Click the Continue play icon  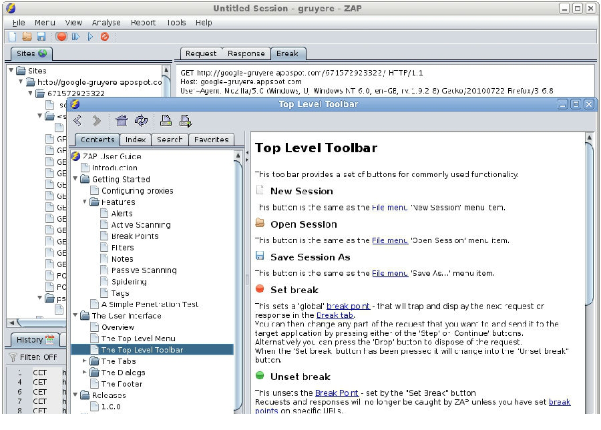click(x=90, y=37)
